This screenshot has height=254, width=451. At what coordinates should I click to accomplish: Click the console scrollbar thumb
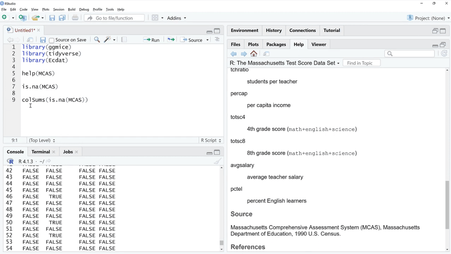pos(222,243)
